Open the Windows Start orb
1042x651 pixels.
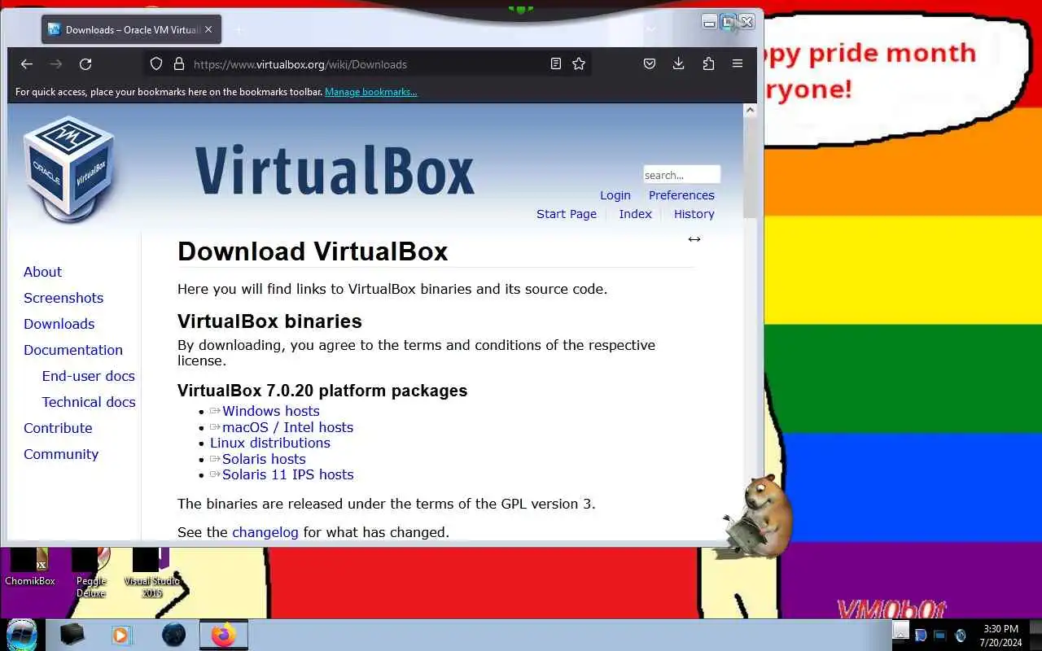[x=21, y=635]
